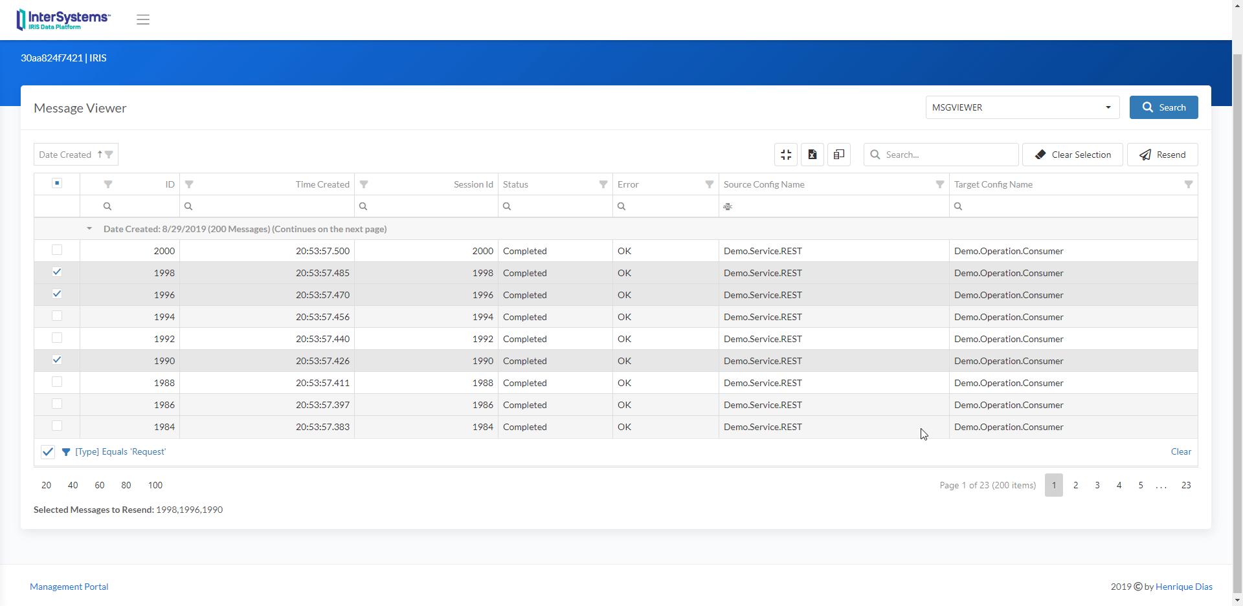The width and height of the screenshot is (1243, 606).
Task: Open the hamburger navigation menu
Action: pyautogui.click(x=143, y=19)
